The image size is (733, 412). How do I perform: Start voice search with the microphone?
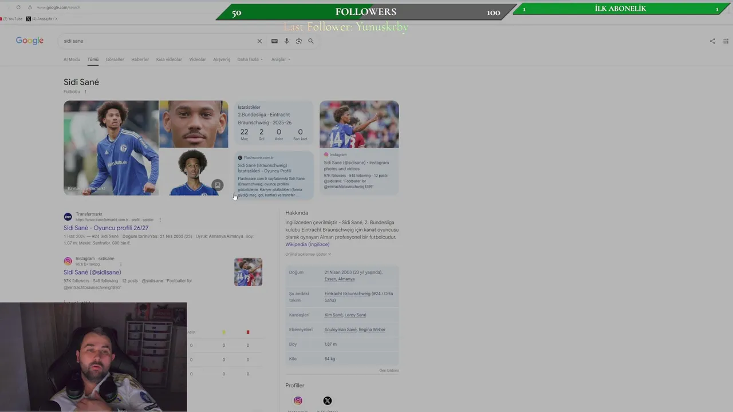(x=286, y=41)
